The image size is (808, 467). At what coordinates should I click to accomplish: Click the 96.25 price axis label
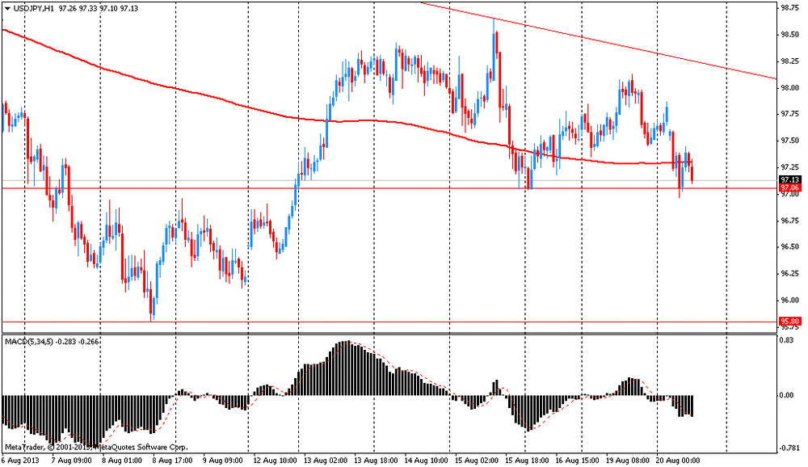(790, 274)
